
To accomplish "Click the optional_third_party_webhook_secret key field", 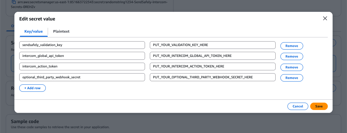I will click(82, 77).
